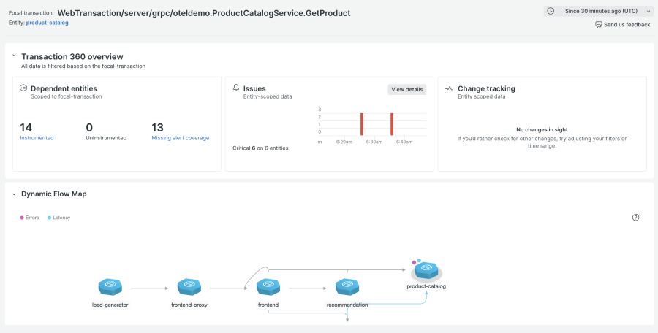
Task: Click the Uninstrumented label
Action: click(106, 138)
